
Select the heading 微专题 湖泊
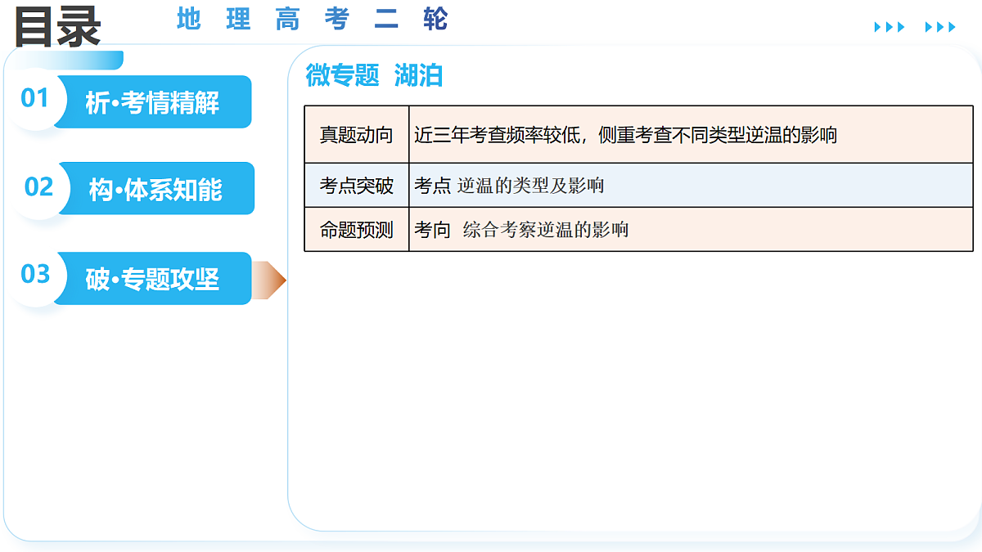click(x=374, y=75)
